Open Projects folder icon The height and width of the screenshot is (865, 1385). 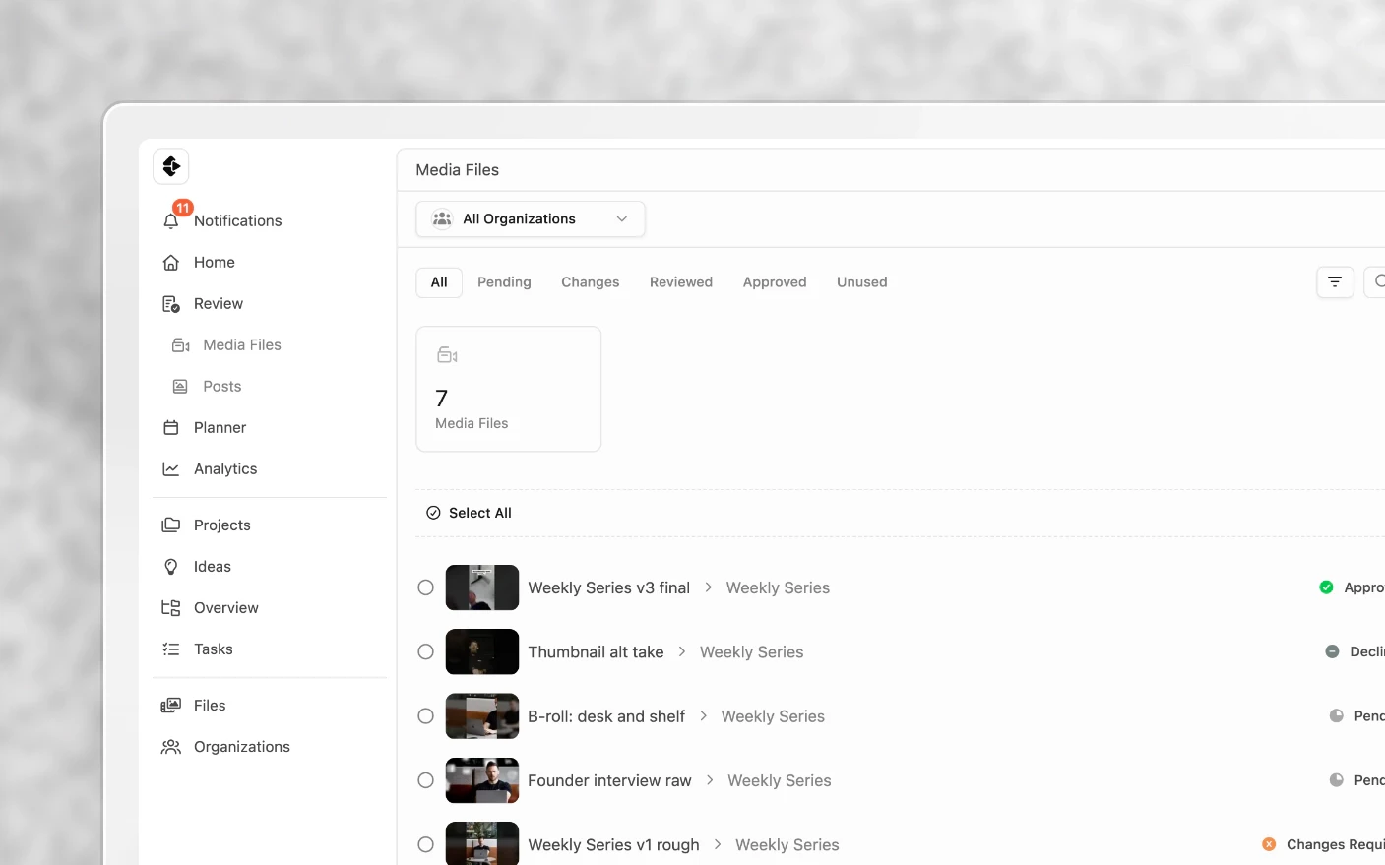(171, 525)
